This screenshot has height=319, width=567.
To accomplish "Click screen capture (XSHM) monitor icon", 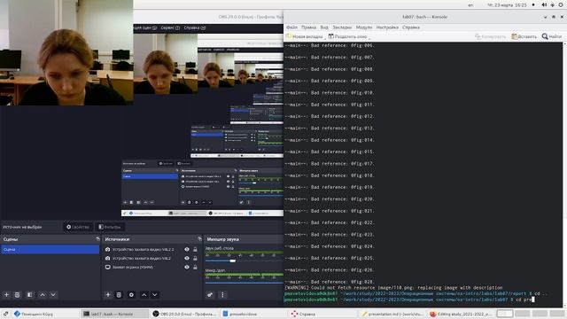I will (x=108, y=268).
